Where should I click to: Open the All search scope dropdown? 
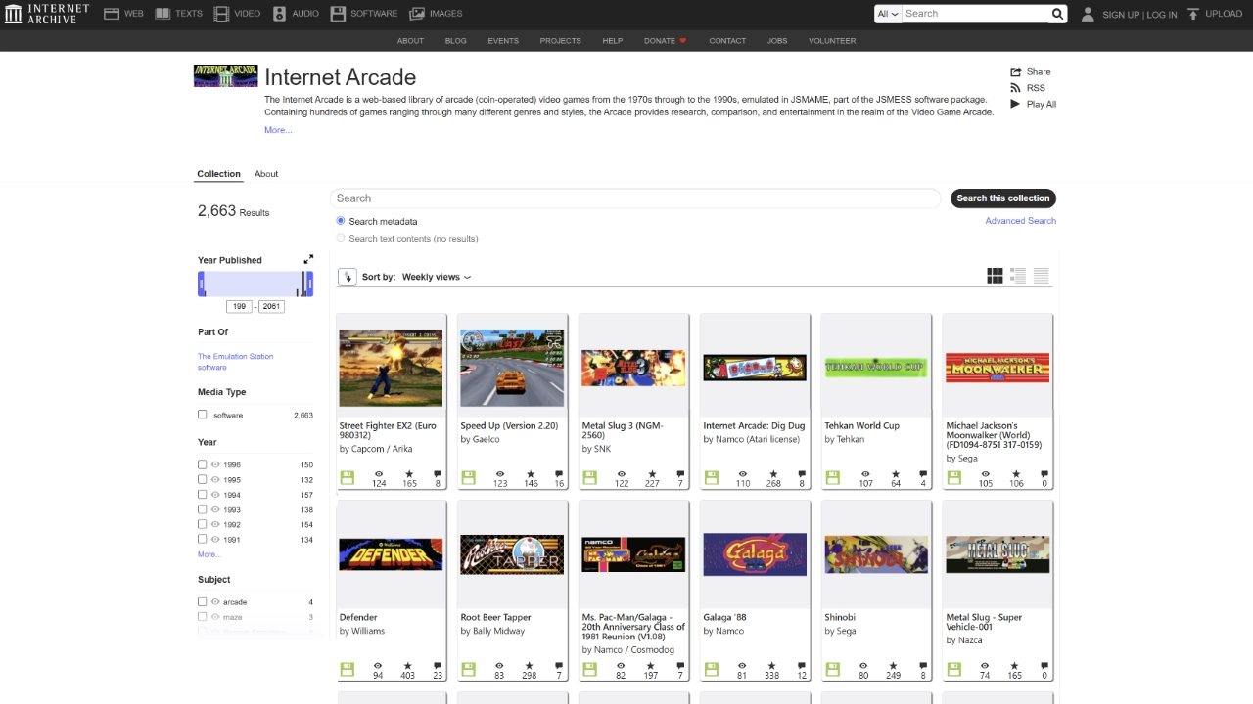tap(888, 14)
